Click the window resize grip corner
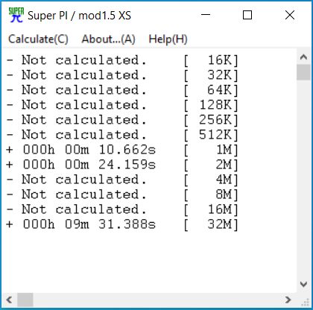This screenshot has width=313, height=310. point(305,301)
